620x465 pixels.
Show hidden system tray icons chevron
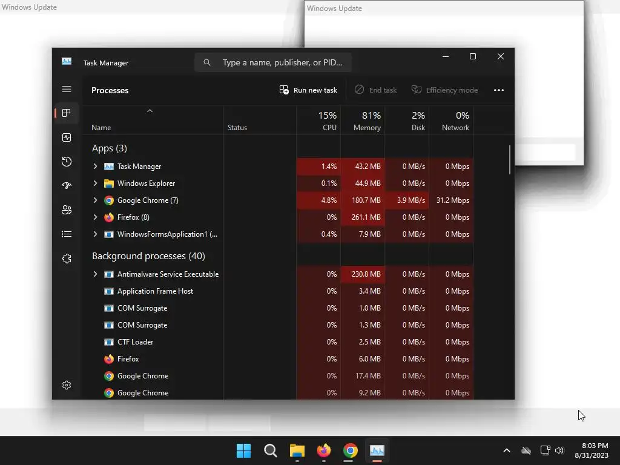click(x=507, y=450)
